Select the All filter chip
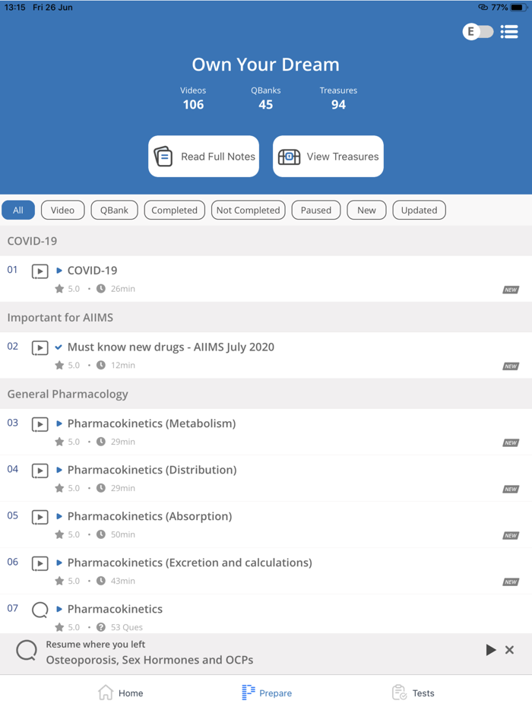This screenshot has height=710, width=532. (x=18, y=210)
